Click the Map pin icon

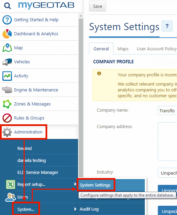pyautogui.click(x=7, y=48)
